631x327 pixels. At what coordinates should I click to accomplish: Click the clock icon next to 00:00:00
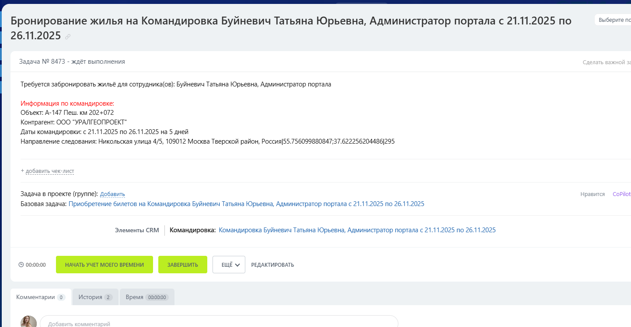point(20,264)
